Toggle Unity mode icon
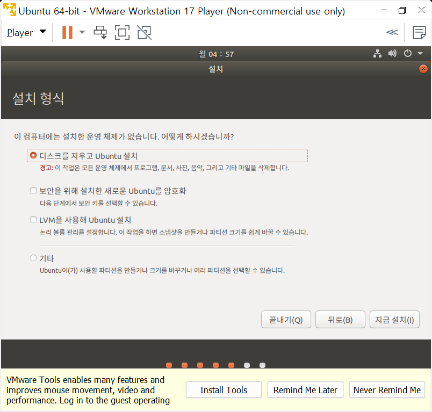Screen dimensions: 432x412 pyautogui.click(x=145, y=32)
